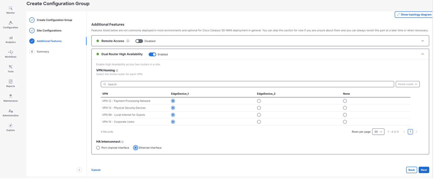Click the 4 Records text
This screenshot has width=435, height=179.
click(x=107, y=132)
